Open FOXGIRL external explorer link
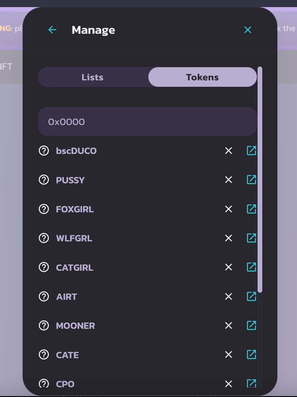The width and height of the screenshot is (297, 397). pyautogui.click(x=251, y=209)
